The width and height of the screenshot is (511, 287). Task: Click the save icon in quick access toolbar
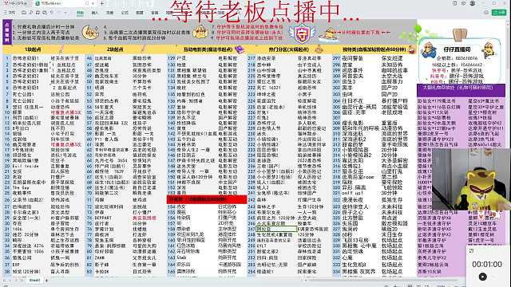pos(24,13)
